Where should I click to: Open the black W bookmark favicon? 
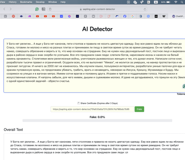164,16
